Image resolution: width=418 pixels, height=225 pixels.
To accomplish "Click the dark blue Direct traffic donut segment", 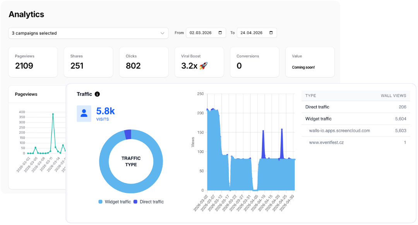I will (x=128, y=134).
